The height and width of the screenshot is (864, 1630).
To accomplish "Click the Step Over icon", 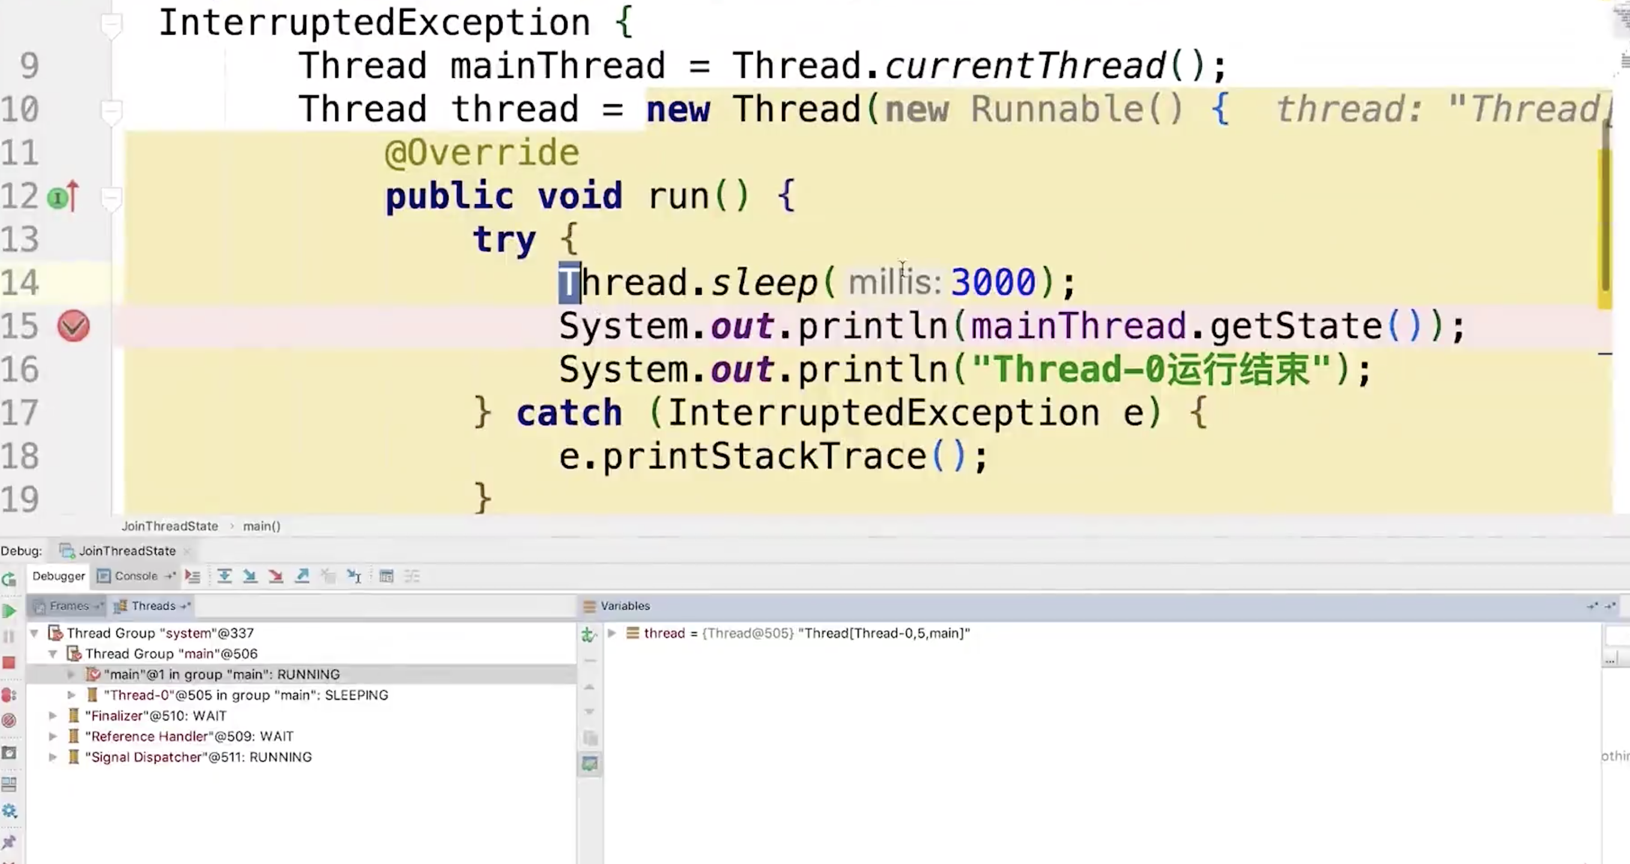I will pyautogui.click(x=224, y=576).
